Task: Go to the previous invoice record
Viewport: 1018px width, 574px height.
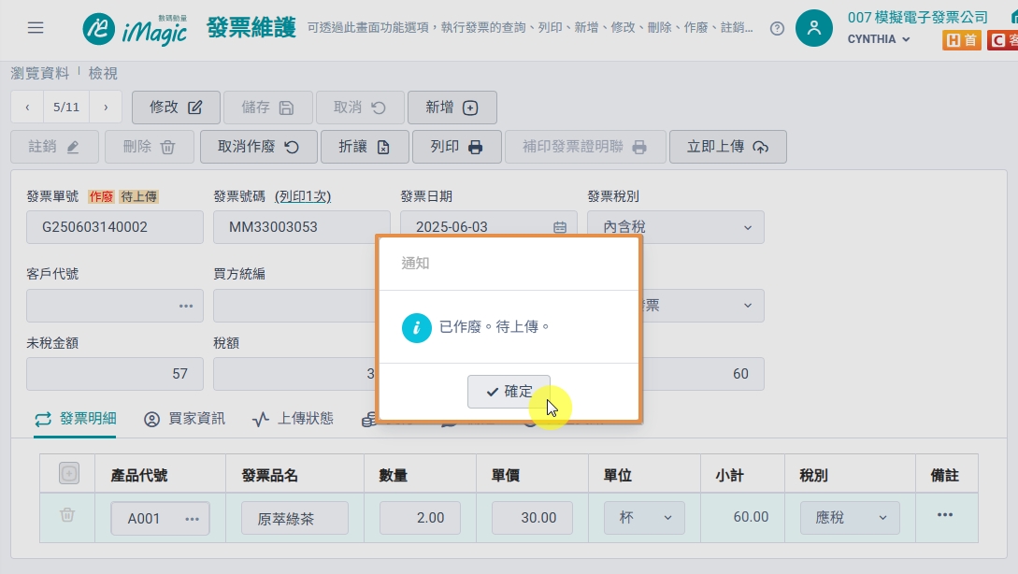Action: coord(27,108)
